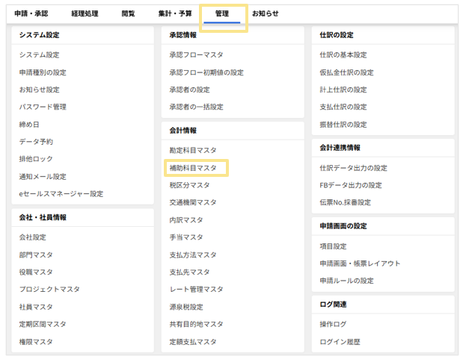Open the 集計・予算 tab
The height and width of the screenshot is (359, 463).
[x=174, y=13]
